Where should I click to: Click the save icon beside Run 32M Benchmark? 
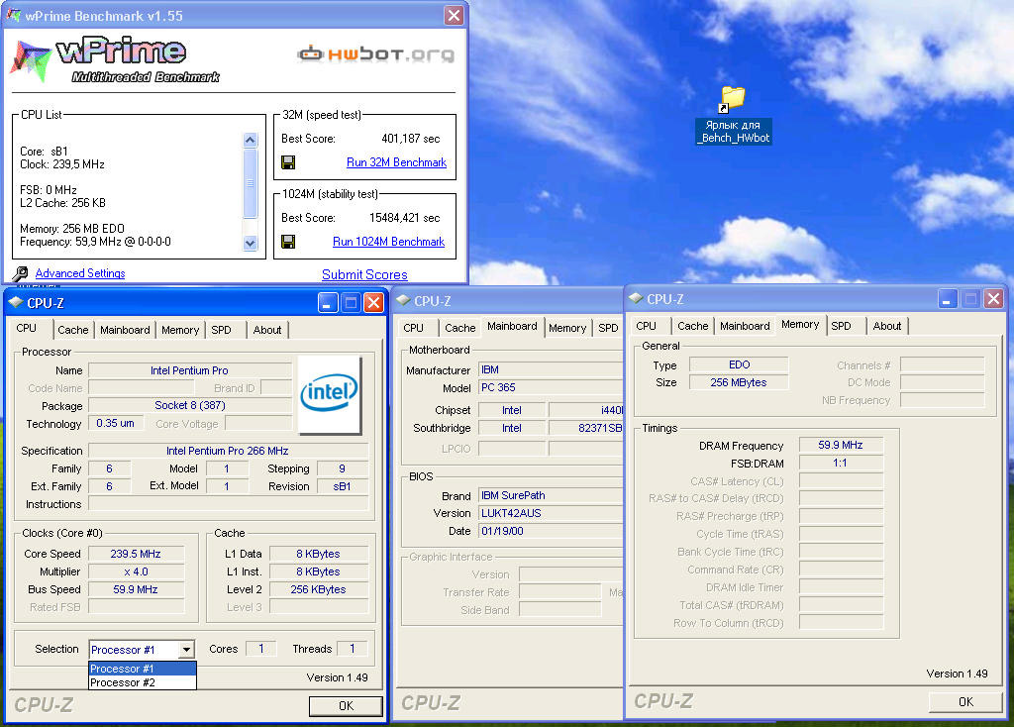click(x=288, y=162)
